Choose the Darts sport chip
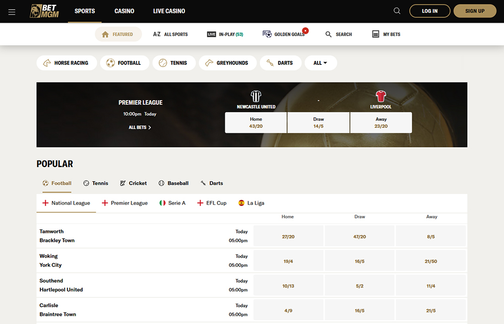The image size is (504, 324). tap(280, 63)
